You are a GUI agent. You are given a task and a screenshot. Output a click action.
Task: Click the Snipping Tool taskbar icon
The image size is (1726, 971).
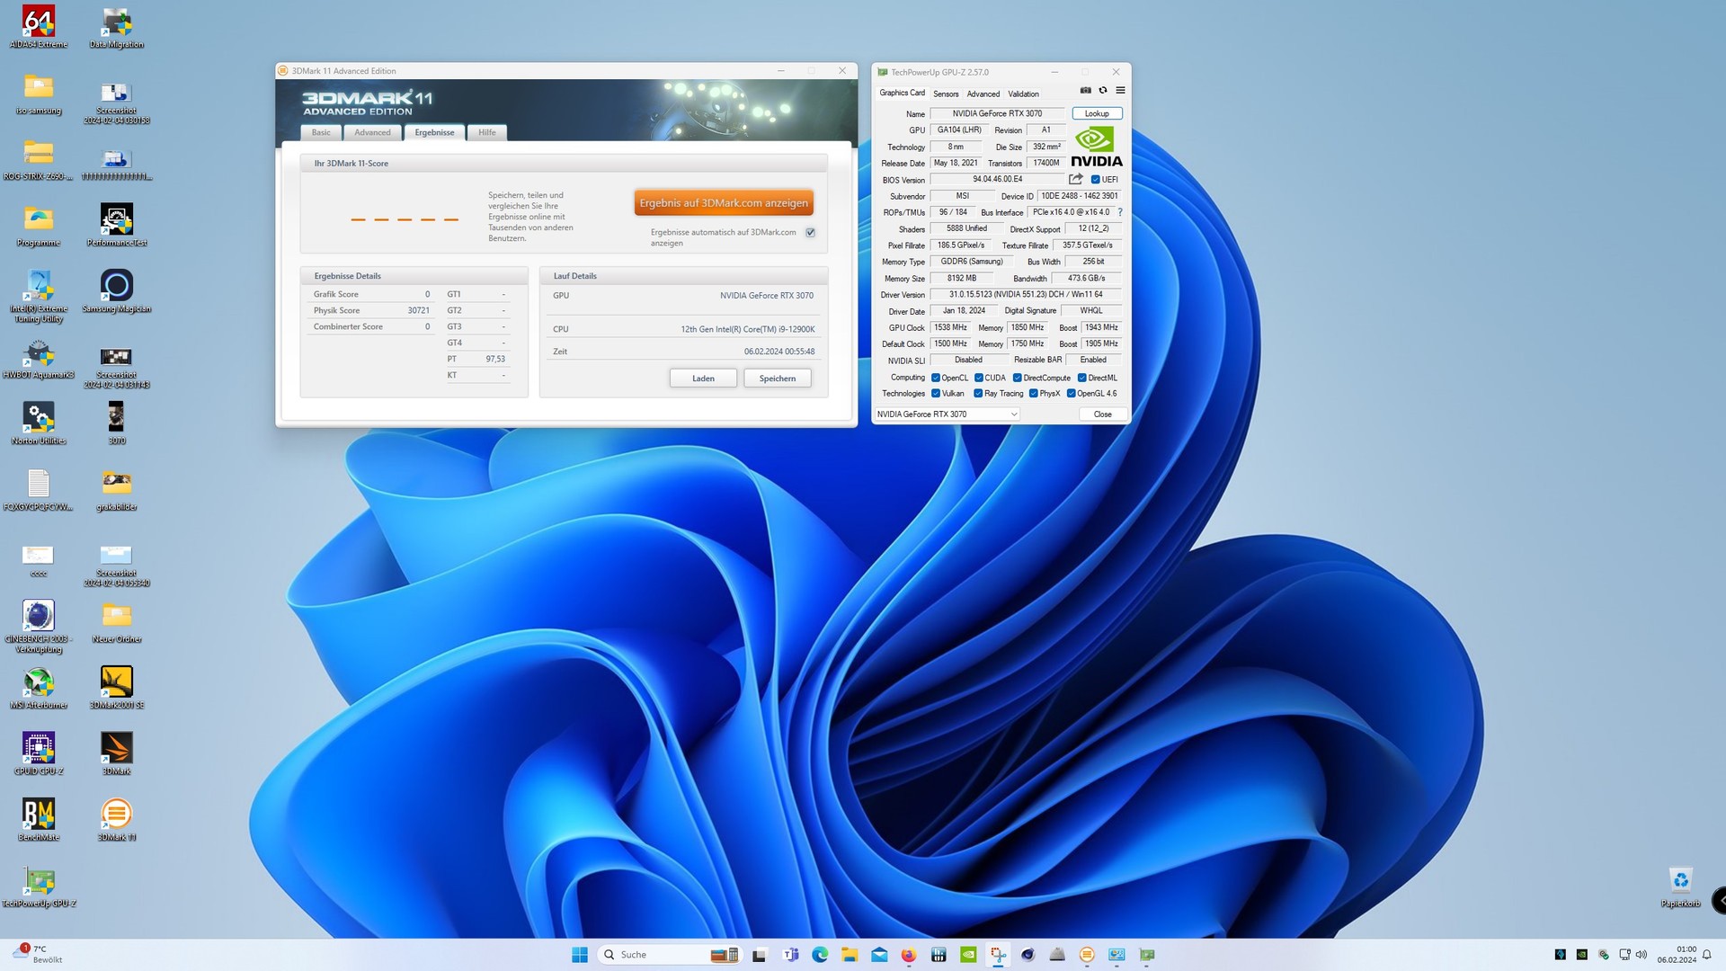pyautogui.click(x=998, y=955)
